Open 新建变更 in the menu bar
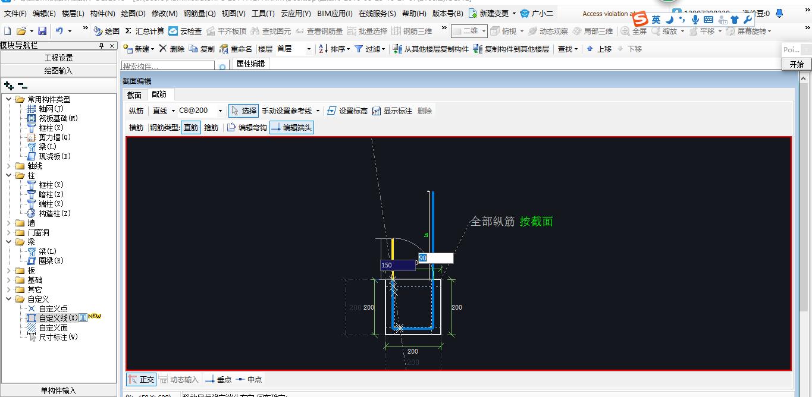Viewport: 812px width, 397px height. click(492, 13)
